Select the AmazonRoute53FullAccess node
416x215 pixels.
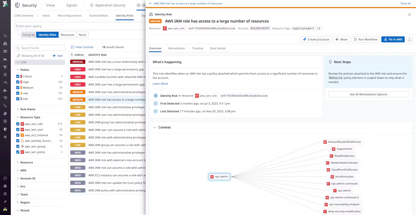point(342,142)
